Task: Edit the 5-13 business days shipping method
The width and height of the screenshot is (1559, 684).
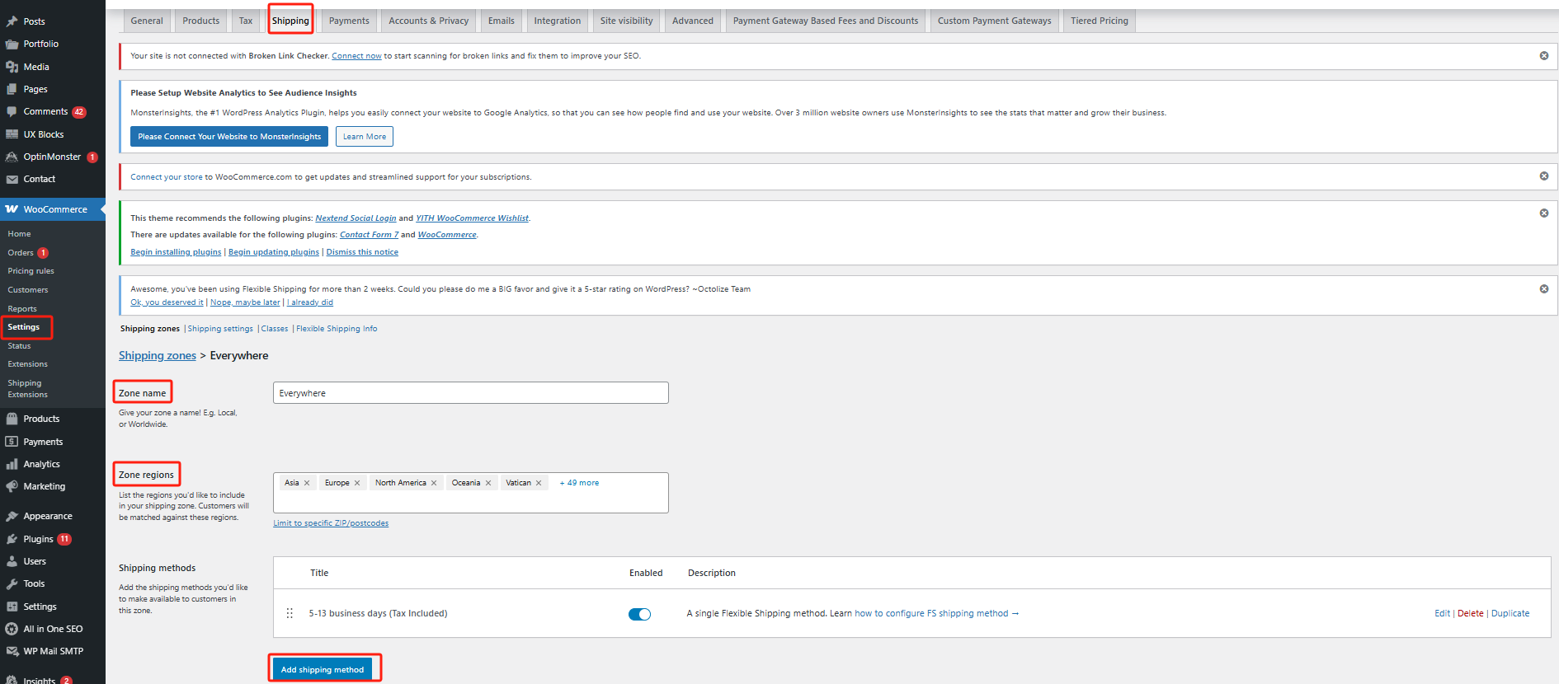Action: coord(1441,614)
